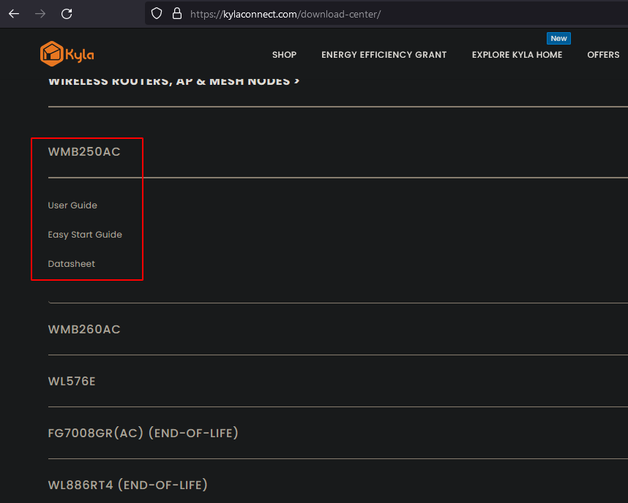Image resolution: width=628 pixels, height=503 pixels.
Task: Collapse the WMB250AC section
Action: 84,151
